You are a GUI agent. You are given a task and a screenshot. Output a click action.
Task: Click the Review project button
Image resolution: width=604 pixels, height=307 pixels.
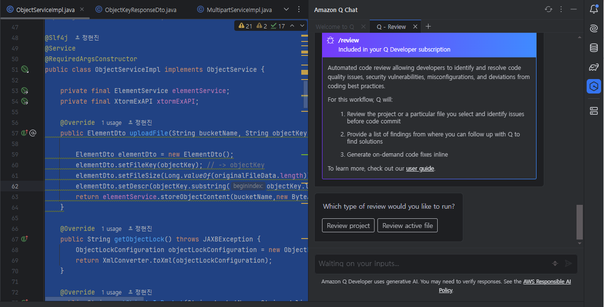coord(348,226)
